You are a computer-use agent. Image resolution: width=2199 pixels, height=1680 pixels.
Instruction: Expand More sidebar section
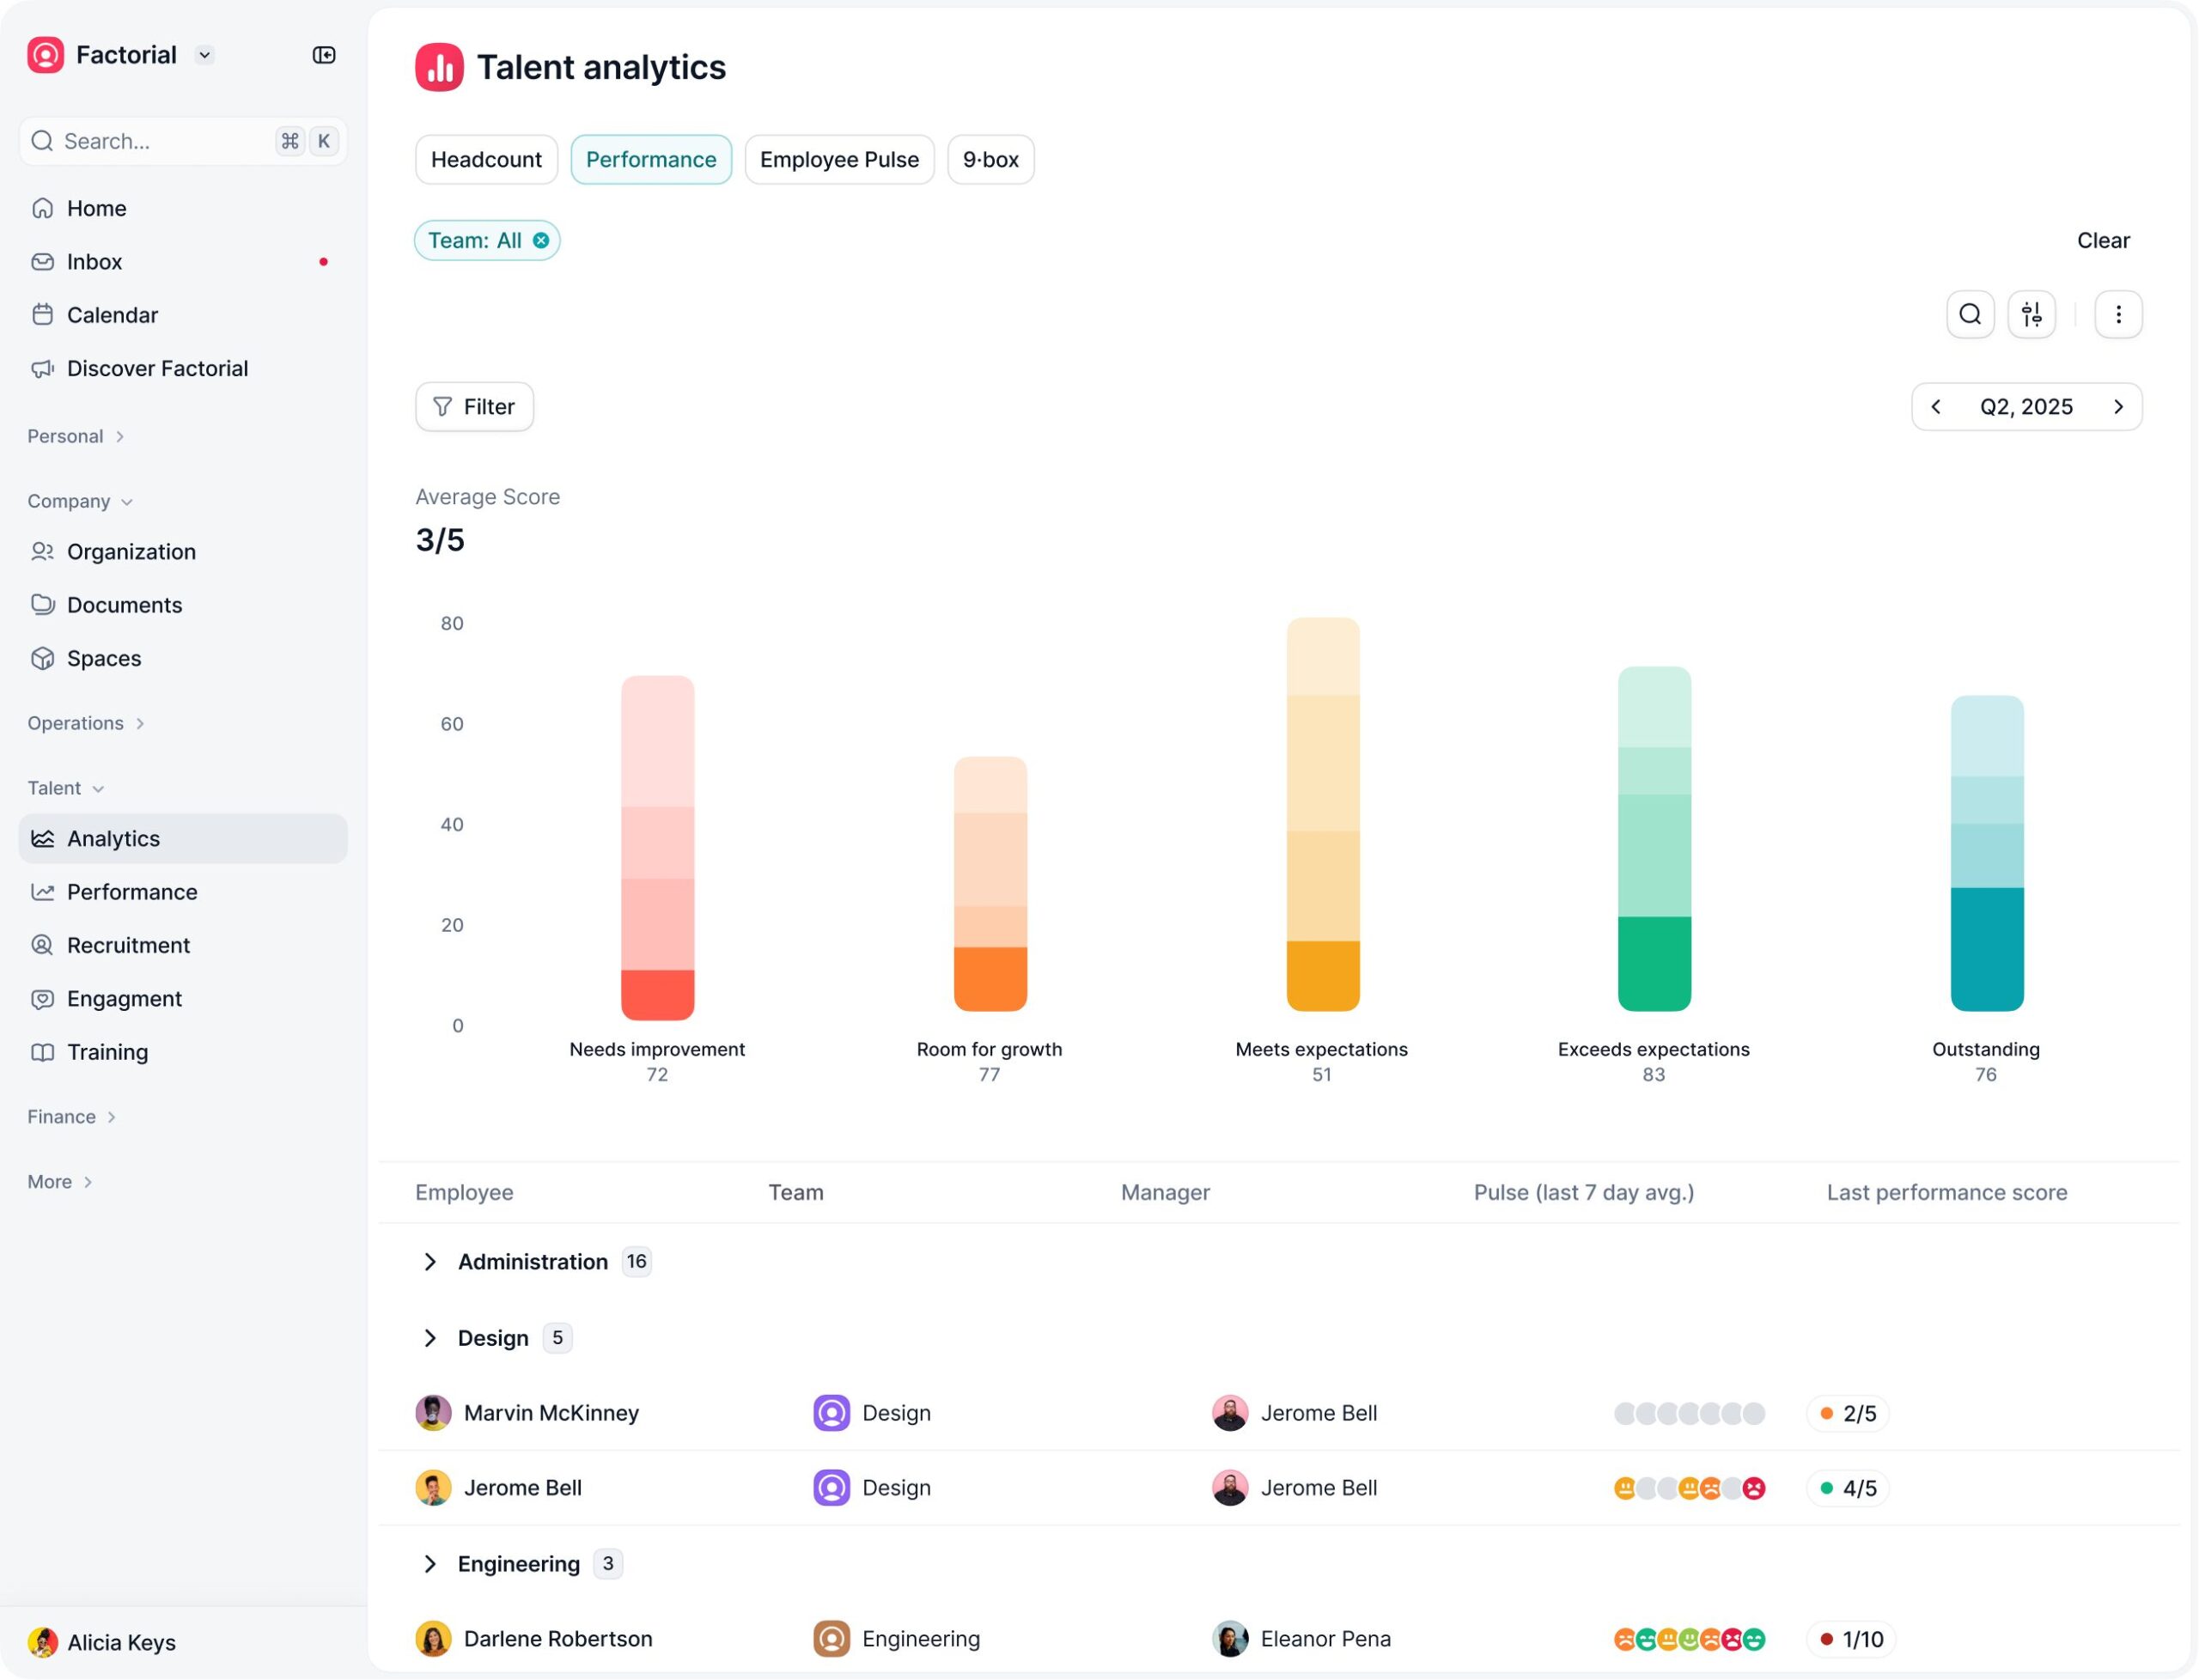tap(60, 1182)
